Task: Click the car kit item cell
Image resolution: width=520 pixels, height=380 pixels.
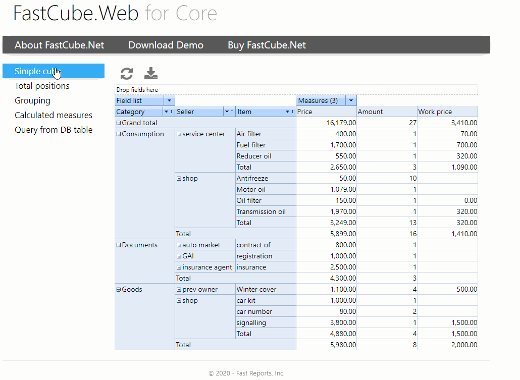Action: point(266,300)
